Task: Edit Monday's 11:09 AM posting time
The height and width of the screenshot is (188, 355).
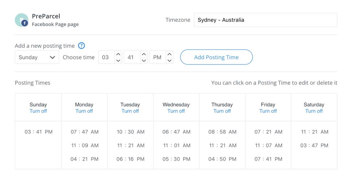Action: [x=85, y=145]
